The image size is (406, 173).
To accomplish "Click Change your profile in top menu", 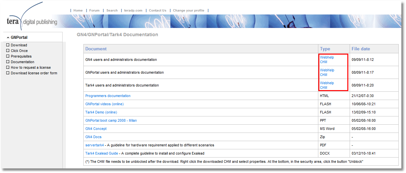I will click(188, 11).
